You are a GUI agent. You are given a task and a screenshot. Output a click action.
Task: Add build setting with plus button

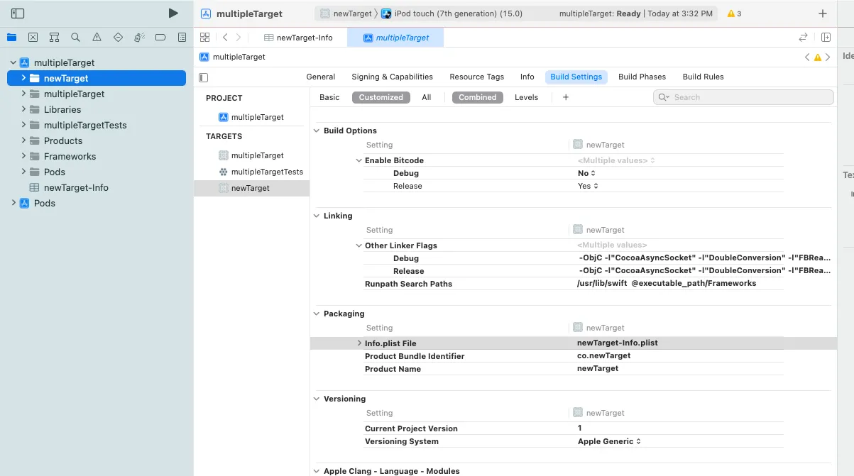pyautogui.click(x=566, y=97)
